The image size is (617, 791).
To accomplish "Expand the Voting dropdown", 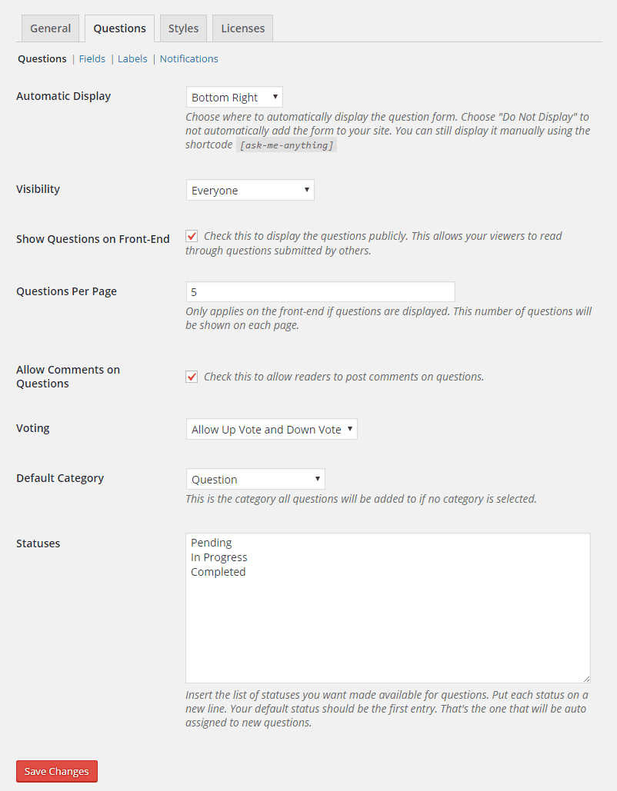I will tap(272, 430).
